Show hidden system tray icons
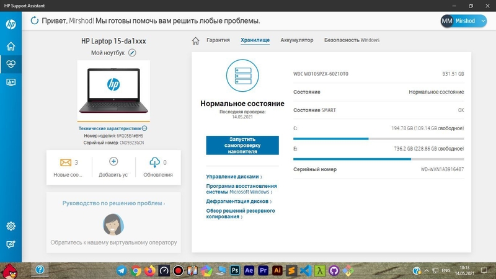Screen dimensions: 496x279 pyautogui.click(x=427, y=271)
